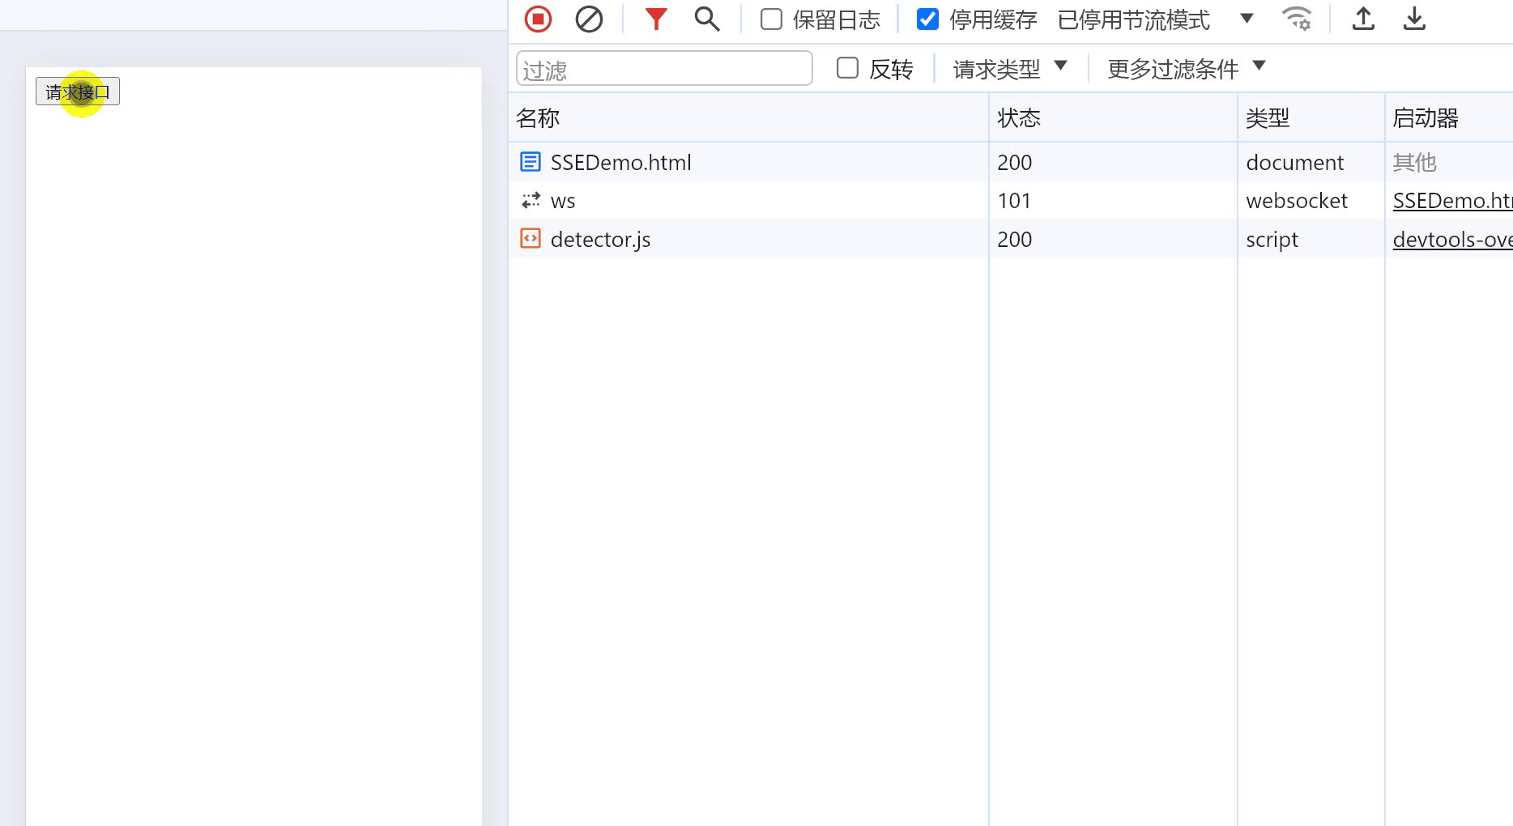This screenshot has height=826, width=1513.
Task: Clear the network request log
Action: (589, 18)
